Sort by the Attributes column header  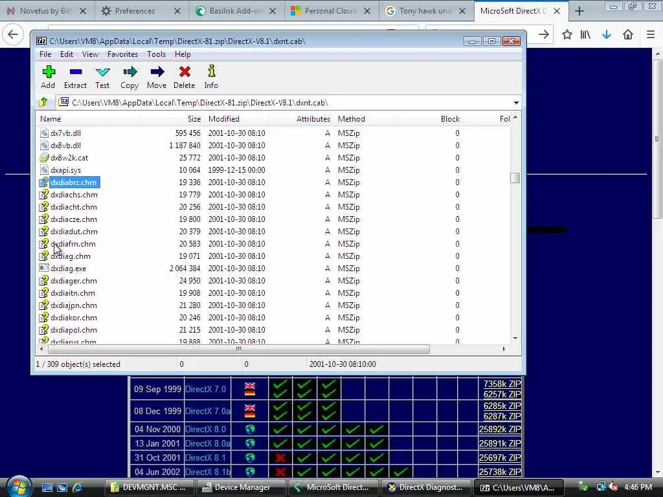coord(301,119)
